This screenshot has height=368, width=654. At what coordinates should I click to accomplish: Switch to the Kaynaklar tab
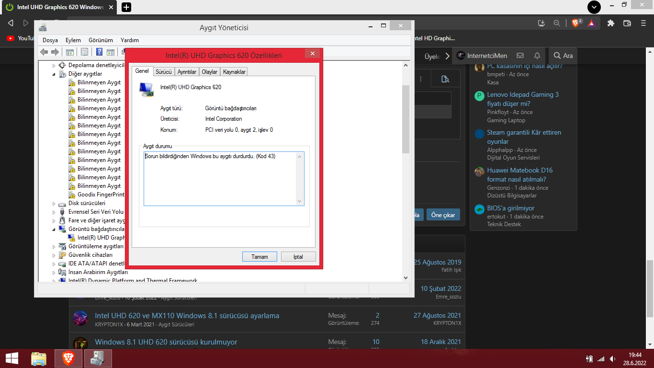[x=235, y=72]
